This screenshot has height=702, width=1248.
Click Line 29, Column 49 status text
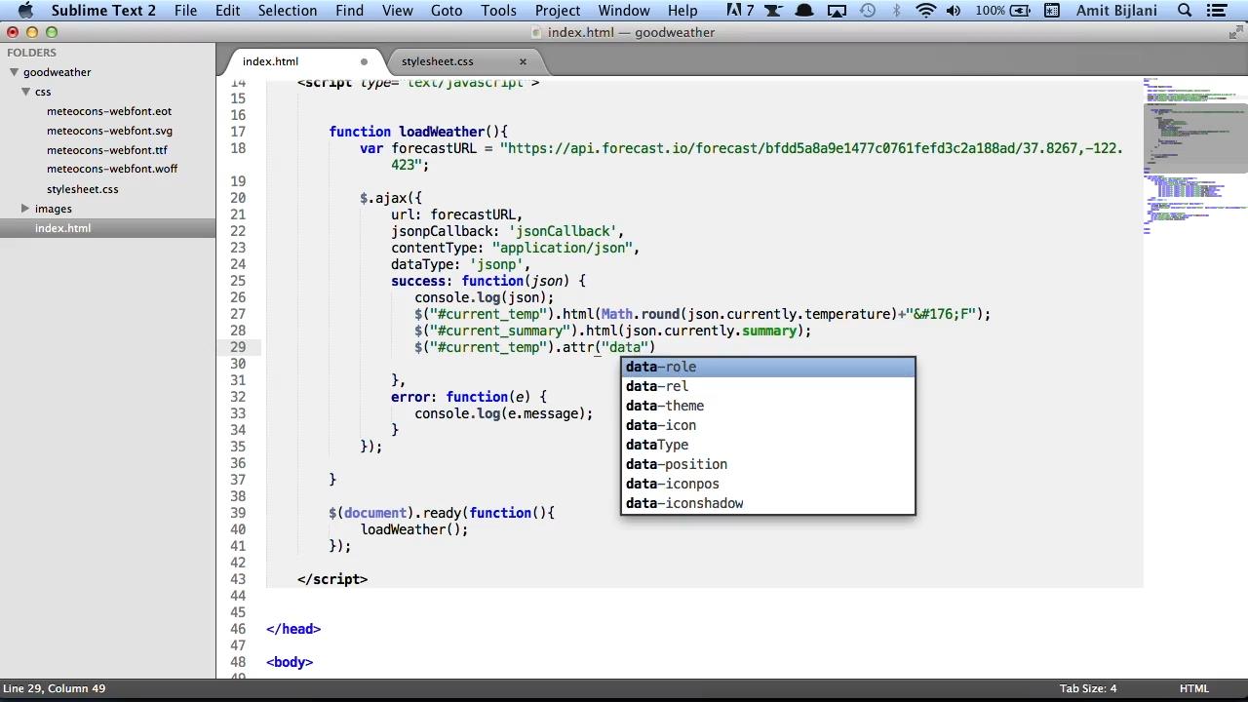54,688
